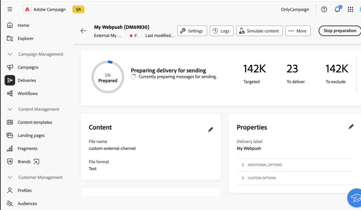The width and height of the screenshot is (361, 210).
Task: Click the Last modified text
Action: [160, 36]
